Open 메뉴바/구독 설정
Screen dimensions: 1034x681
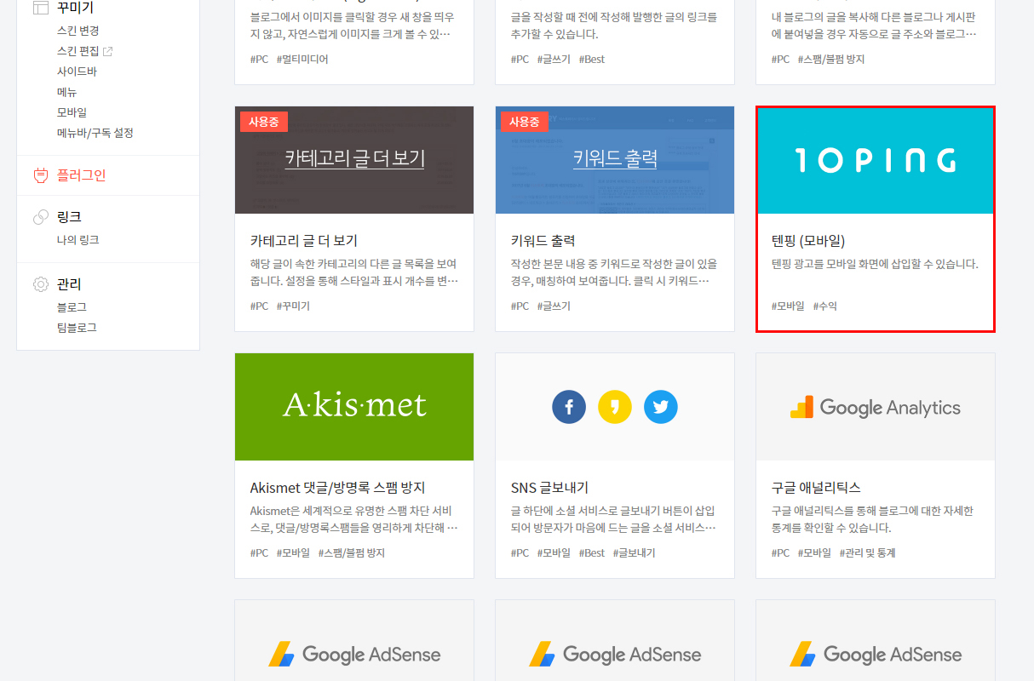[95, 133]
